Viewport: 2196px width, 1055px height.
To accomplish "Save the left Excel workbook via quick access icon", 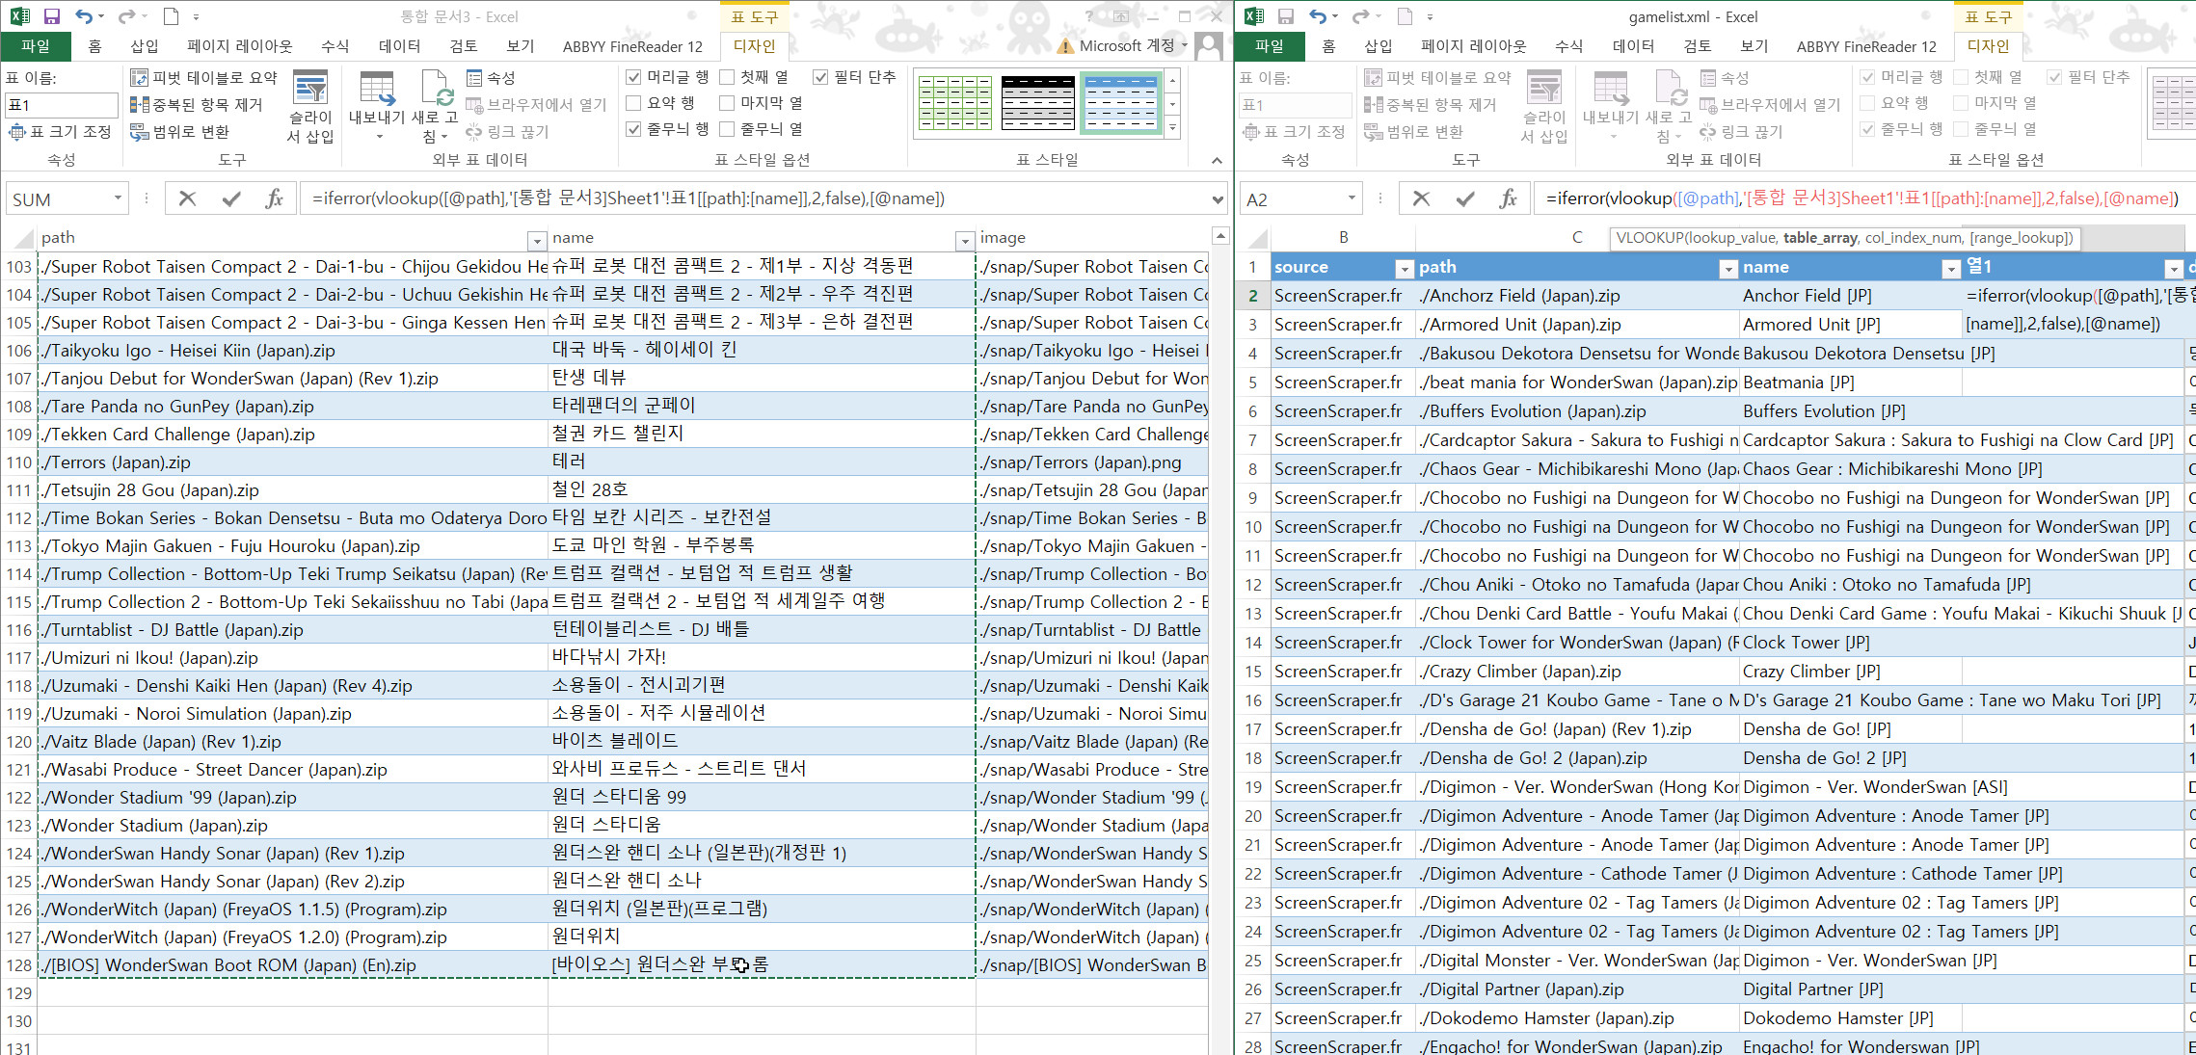I will [51, 16].
